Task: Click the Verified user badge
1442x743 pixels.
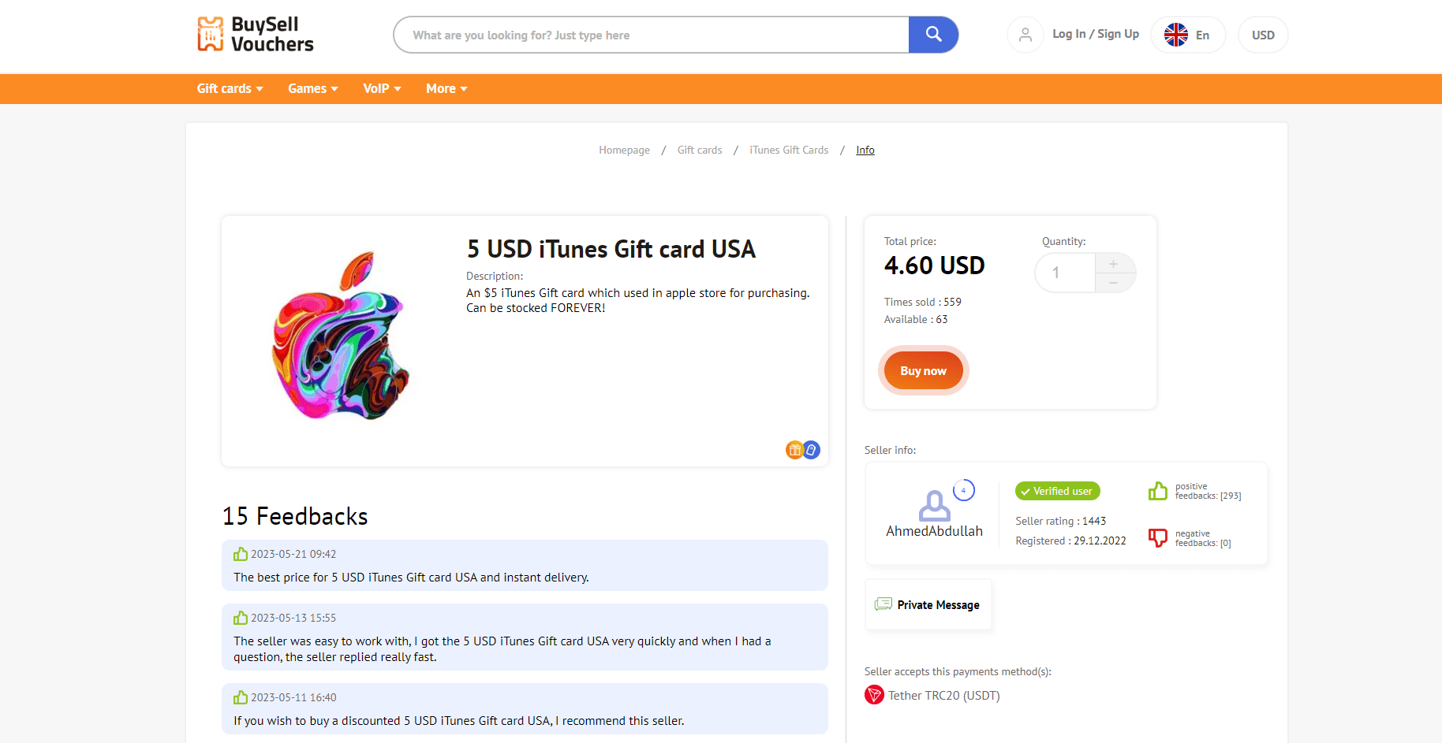Action: [x=1057, y=491]
